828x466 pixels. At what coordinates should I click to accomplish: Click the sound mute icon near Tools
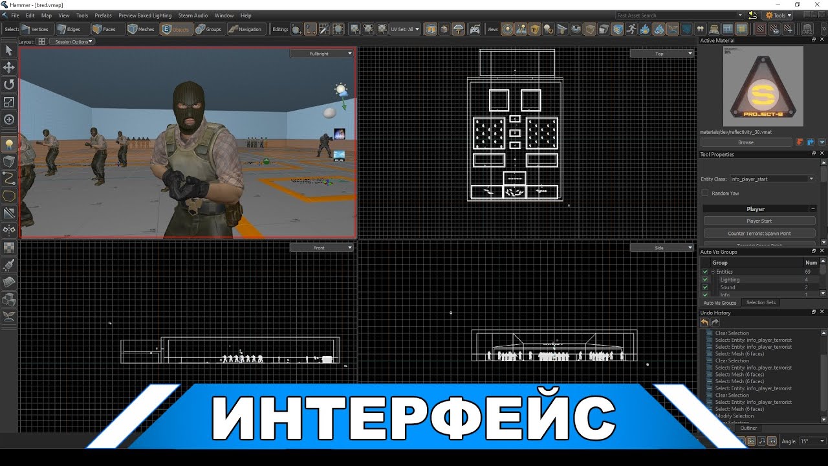[x=753, y=15]
